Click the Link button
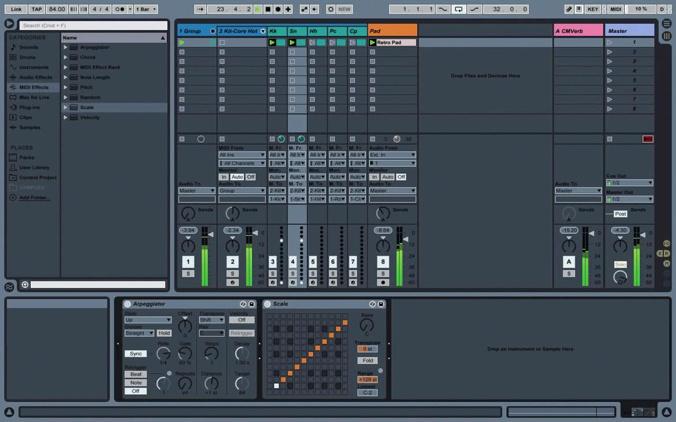The height and width of the screenshot is (422, 676). [16, 9]
